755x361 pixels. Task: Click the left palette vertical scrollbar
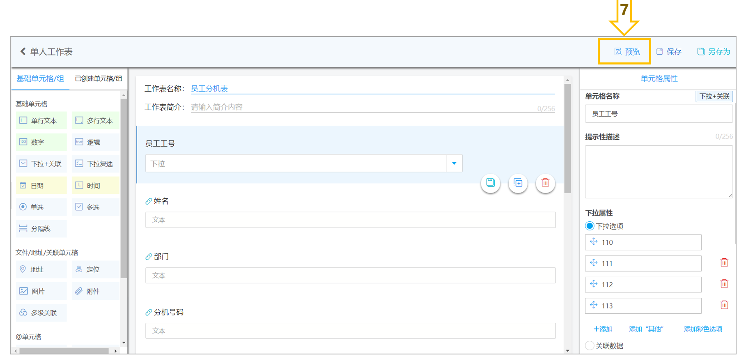(124, 188)
